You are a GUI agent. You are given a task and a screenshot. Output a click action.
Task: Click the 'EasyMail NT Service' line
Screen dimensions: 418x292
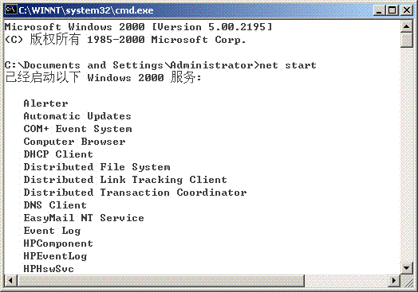click(84, 218)
